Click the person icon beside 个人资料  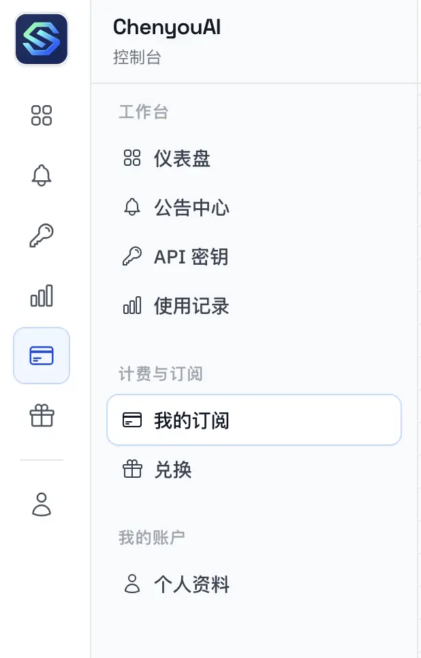coord(131,584)
